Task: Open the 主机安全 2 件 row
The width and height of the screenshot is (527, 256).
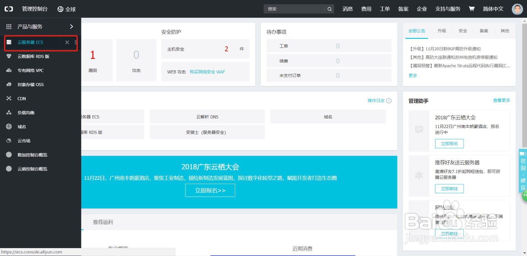Action: tap(206, 49)
